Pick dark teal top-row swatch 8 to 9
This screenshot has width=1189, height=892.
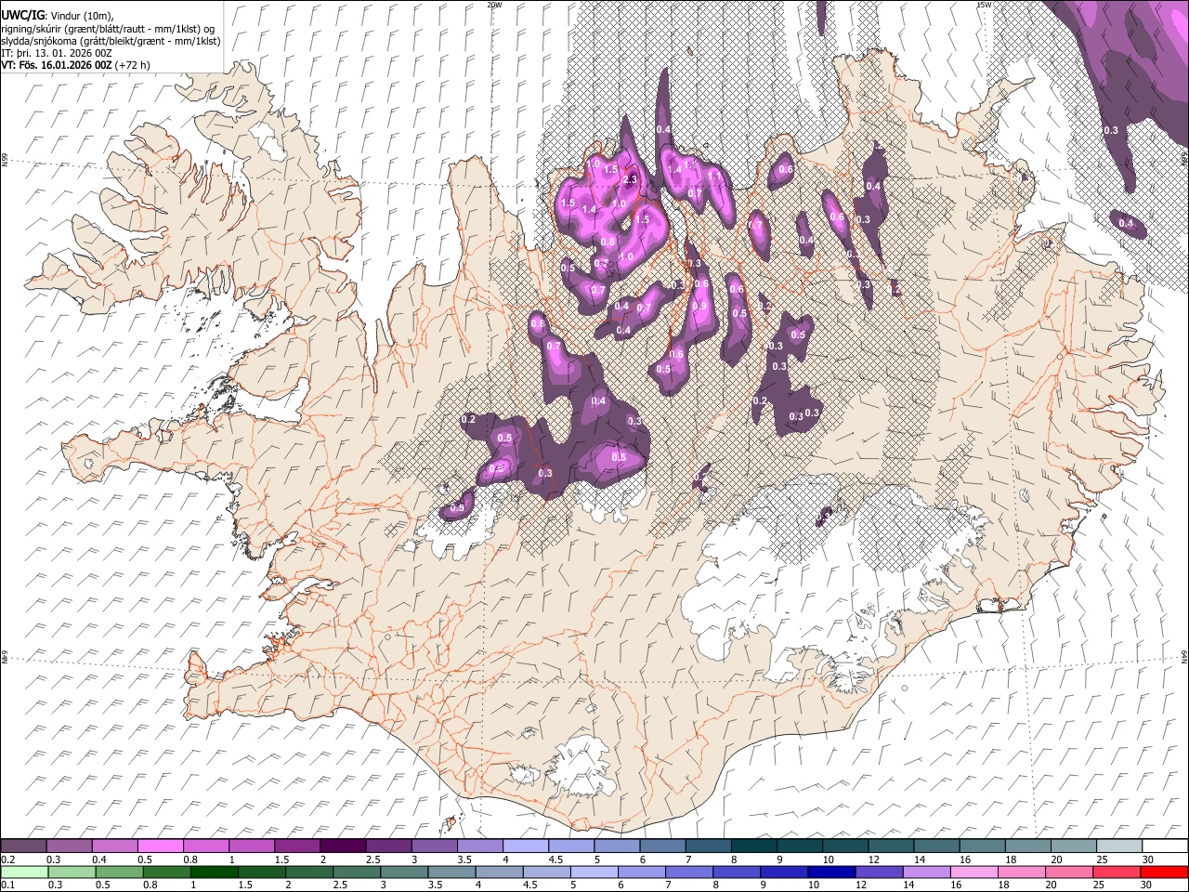pos(753,846)
